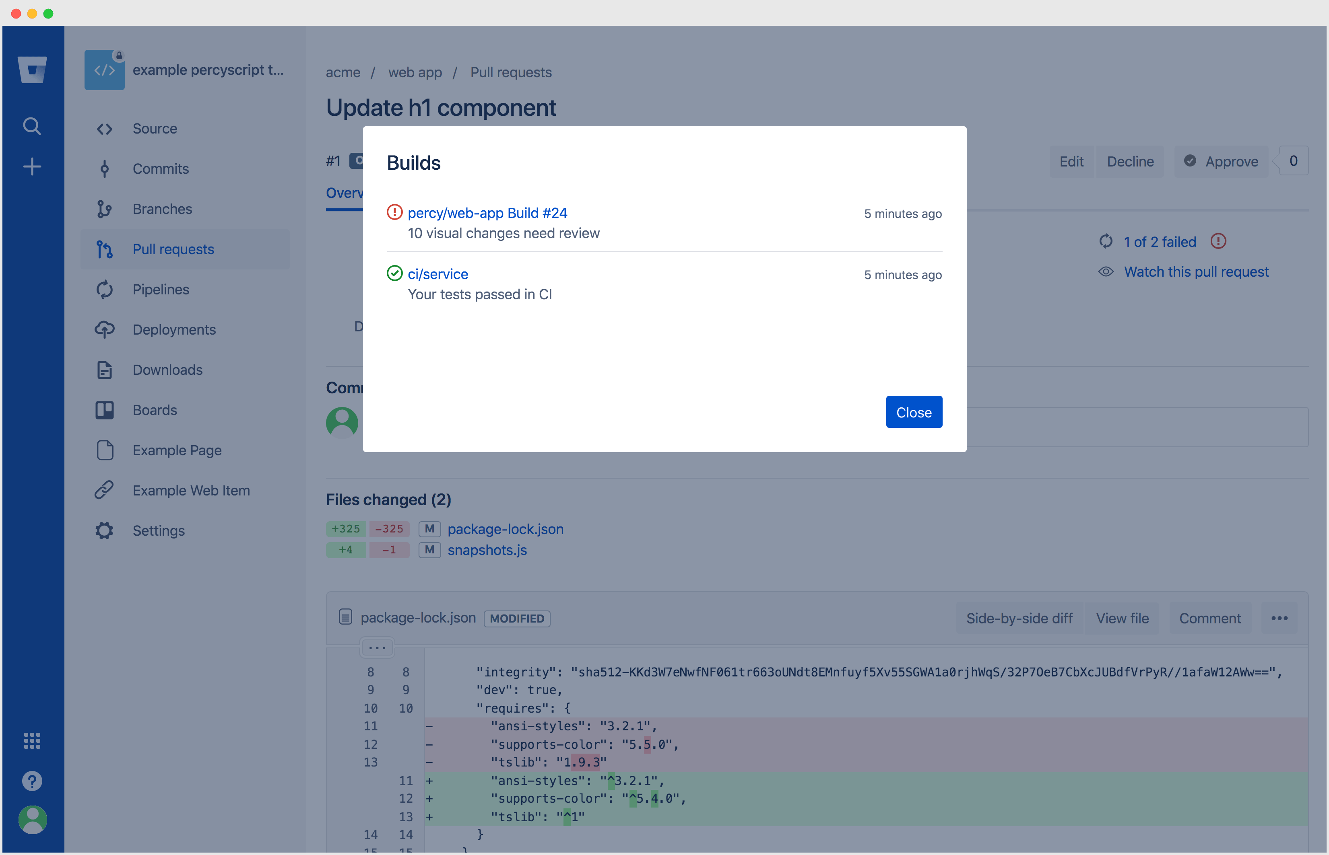The width and height of the screenshot is (1329, 855).
Task: Select the Deployments cloud icon
Action: [x=105, y=329]
